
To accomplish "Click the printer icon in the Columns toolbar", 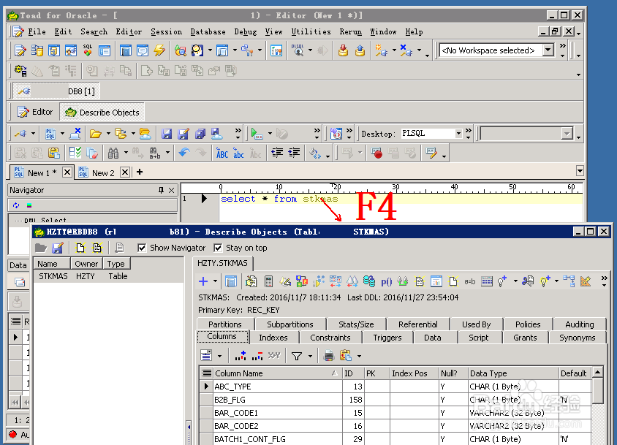I will (328, 356).
